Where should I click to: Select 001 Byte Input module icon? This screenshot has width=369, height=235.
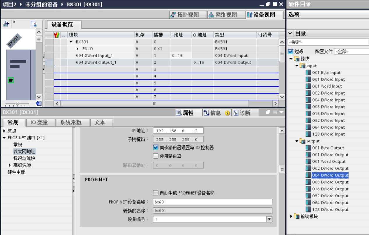(x=308, y=73)
